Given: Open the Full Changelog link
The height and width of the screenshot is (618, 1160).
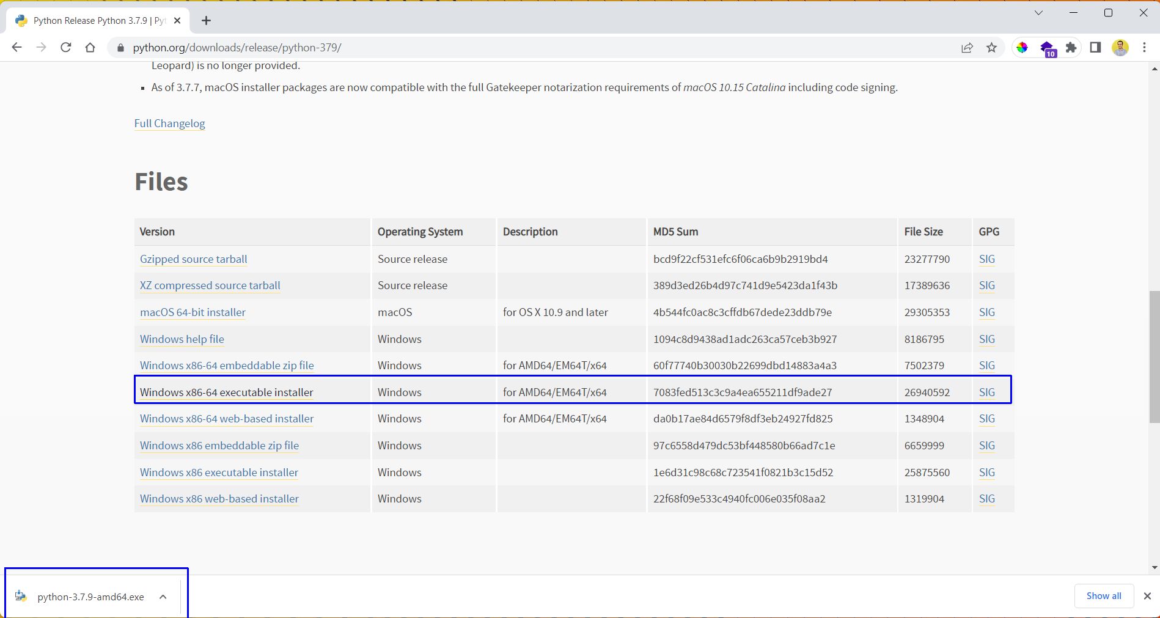Looking at the screenshot, I should click(x=170, y=123).
